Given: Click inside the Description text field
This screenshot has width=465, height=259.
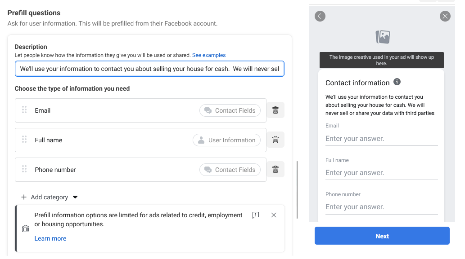Looking at the screenshot, I should [149, 69].
